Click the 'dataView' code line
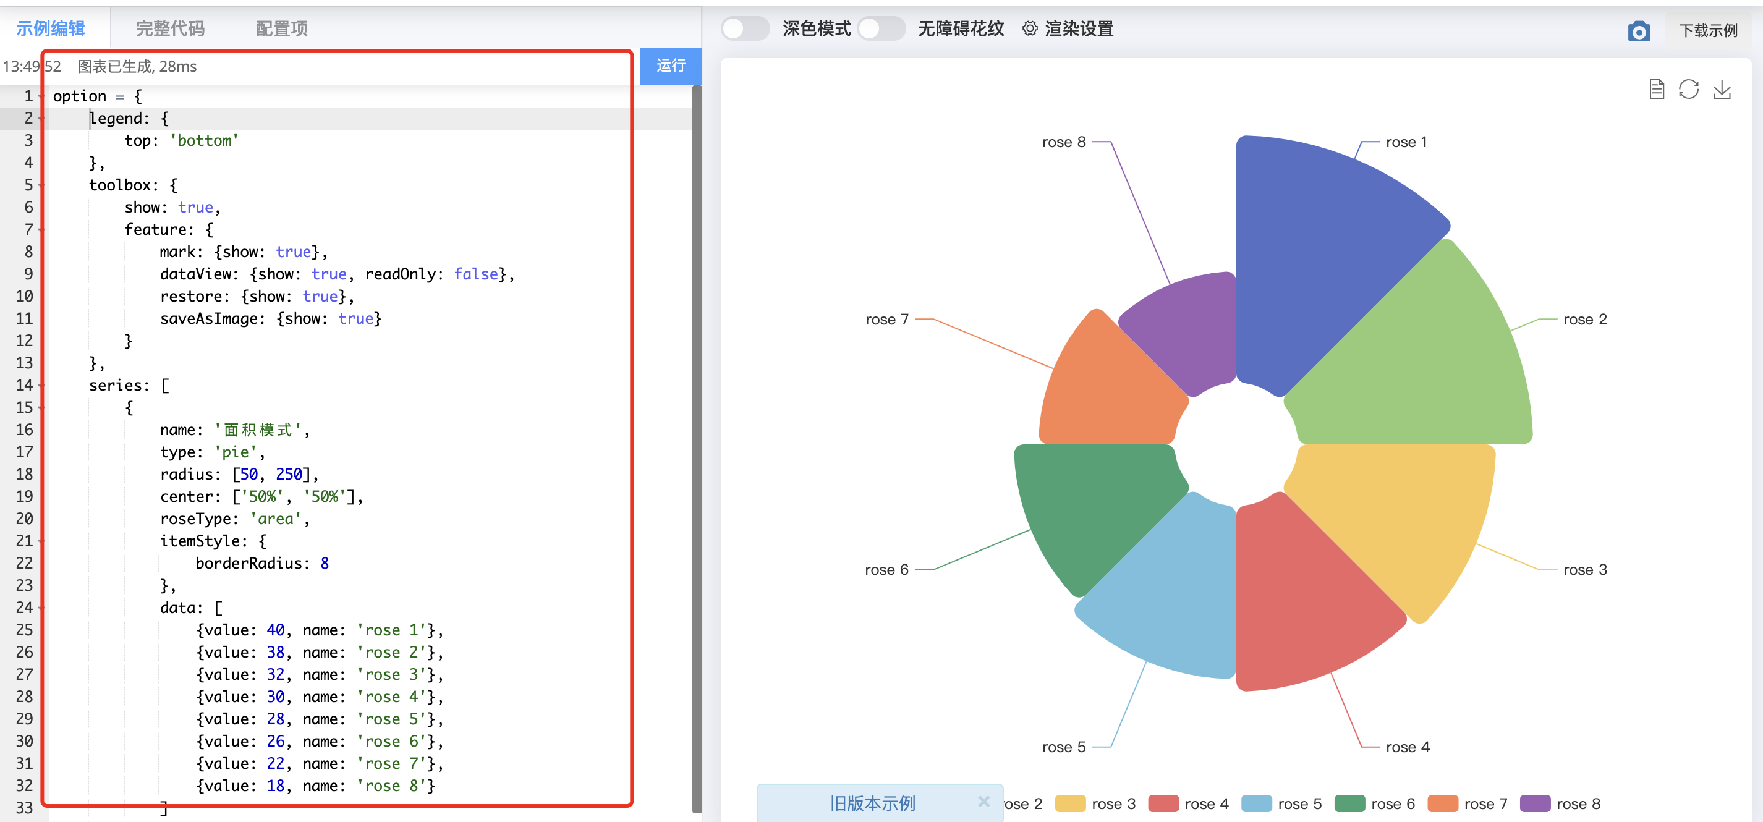The width and height of the screenshot is (1763, 822). [x=337, y=274]
